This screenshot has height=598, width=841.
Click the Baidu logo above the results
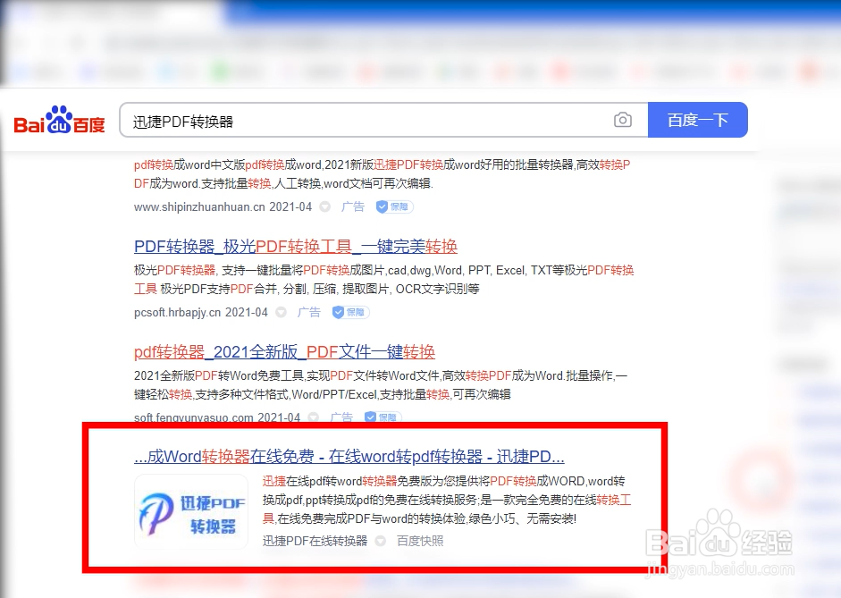pos(57,119)
